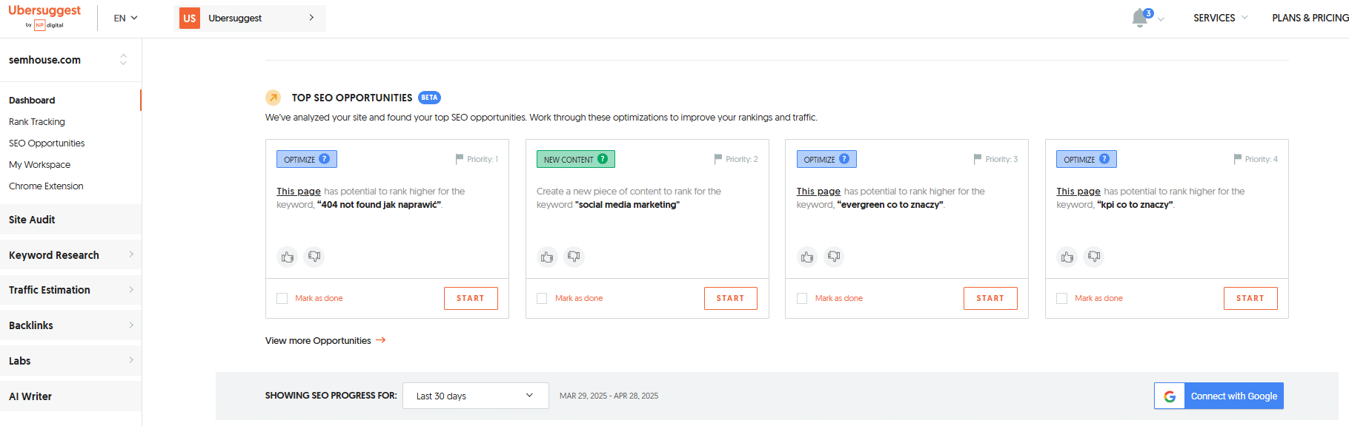Open help icon on New Content tag
Viewport: 1349px width, 426px height.
pos(603,158)
